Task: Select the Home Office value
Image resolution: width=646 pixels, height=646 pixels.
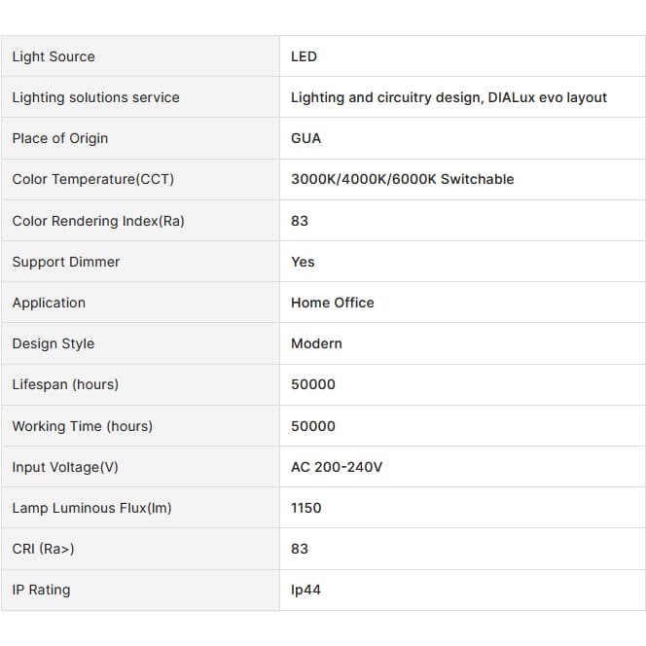Action: [x=333, y=303]
